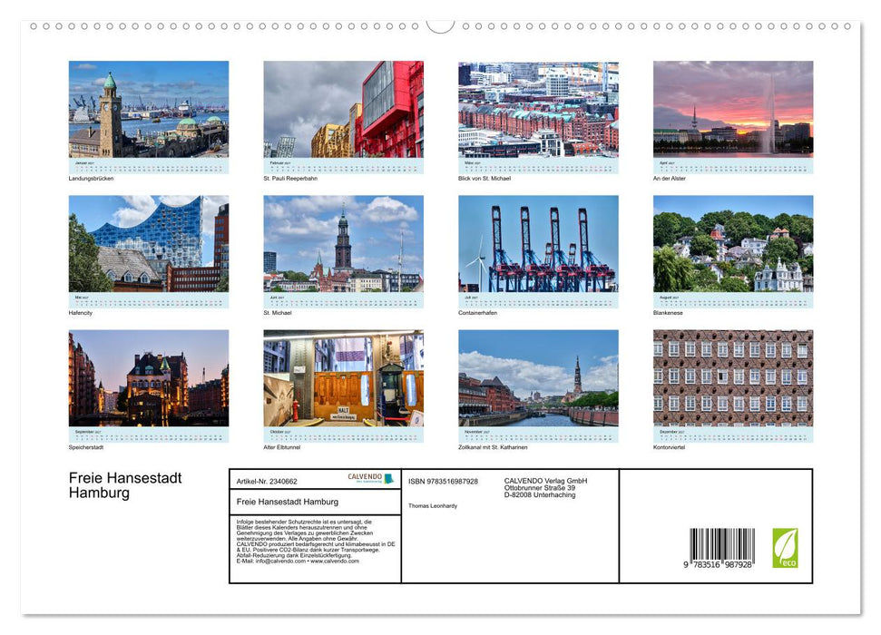
Task: Click 'ISBN 9783516987928' text
Action: 444,482
